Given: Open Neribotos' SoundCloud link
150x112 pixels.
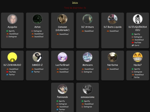Looking at the screenshot, I should point(112,69).
